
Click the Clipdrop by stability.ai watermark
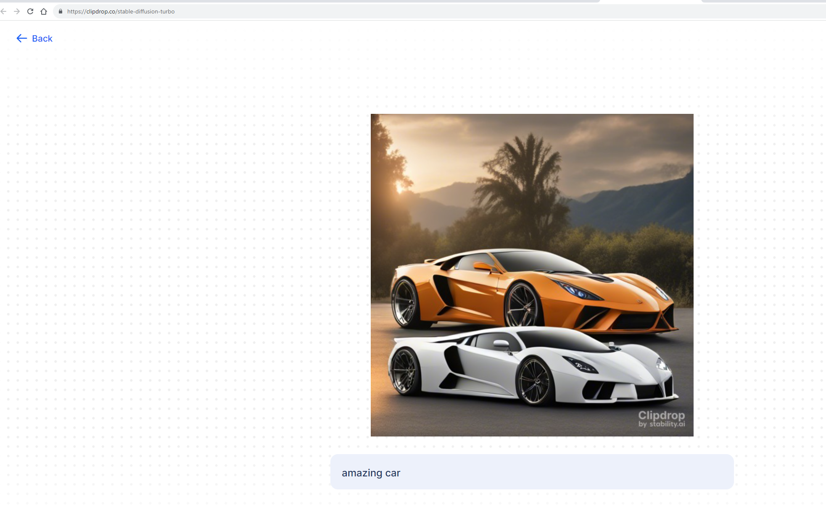click(661, 418)
